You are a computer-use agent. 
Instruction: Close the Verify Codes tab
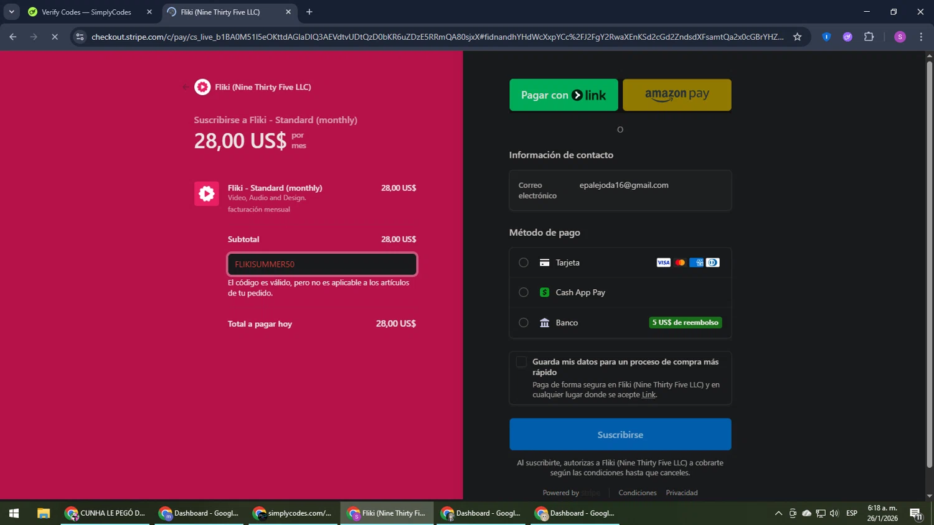click(x=149, y=12)
